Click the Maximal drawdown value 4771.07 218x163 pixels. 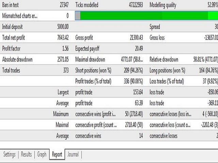(132, 59)
